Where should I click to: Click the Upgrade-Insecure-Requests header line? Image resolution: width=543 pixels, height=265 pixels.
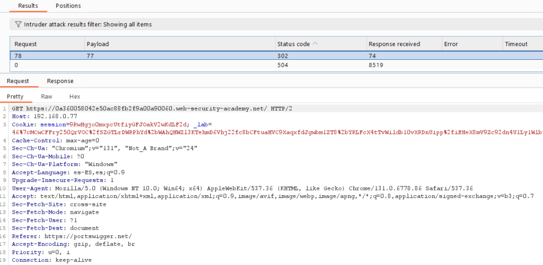click(63, 180)
